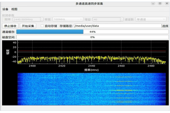Click the 增益 spinbox stepper arrows

[121, 19]
